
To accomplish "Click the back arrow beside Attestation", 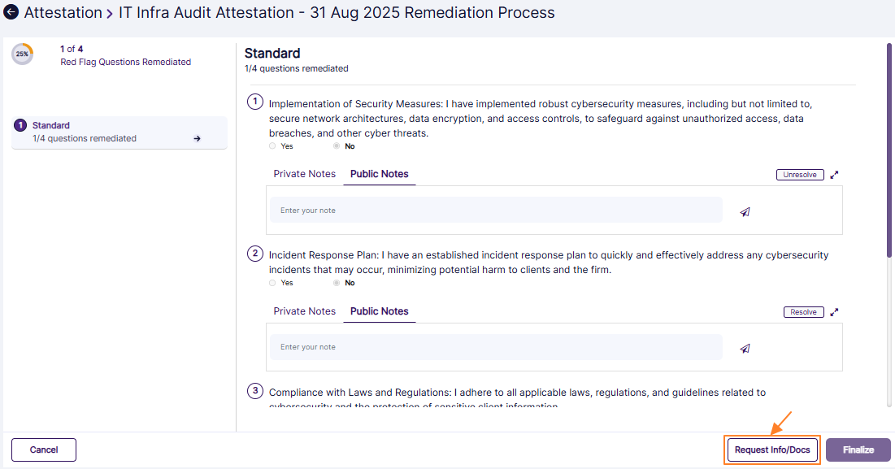I will point(11,13).
